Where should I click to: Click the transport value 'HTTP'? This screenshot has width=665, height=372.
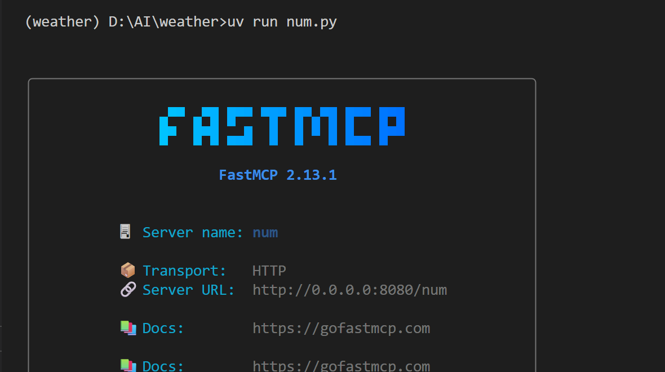269,271
